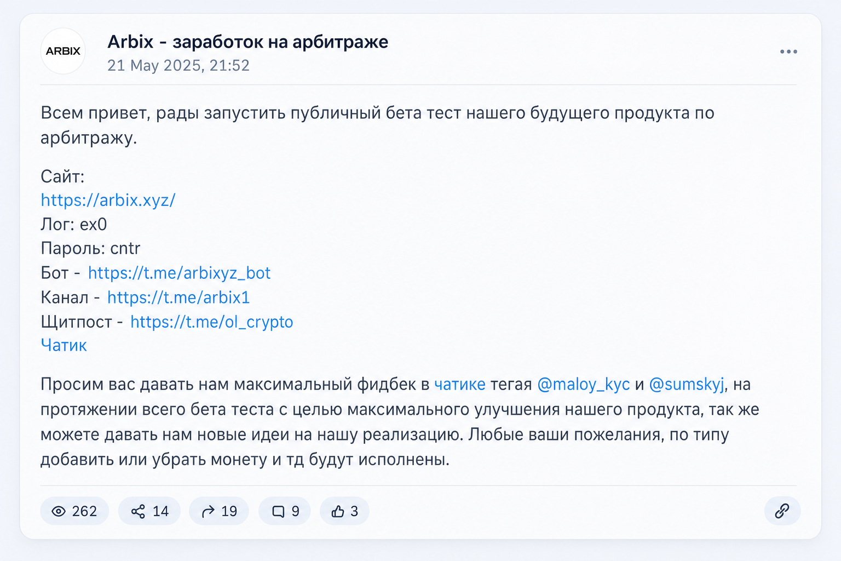Copy post link with chain icon
The height and width of the screenshot is (561, 841).
click(782, 511)
